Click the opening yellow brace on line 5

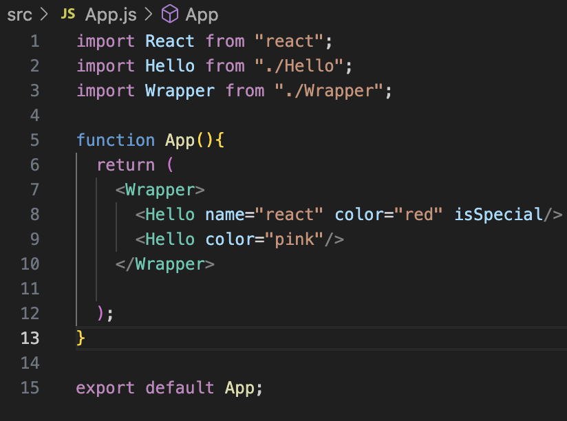point(220,140)
